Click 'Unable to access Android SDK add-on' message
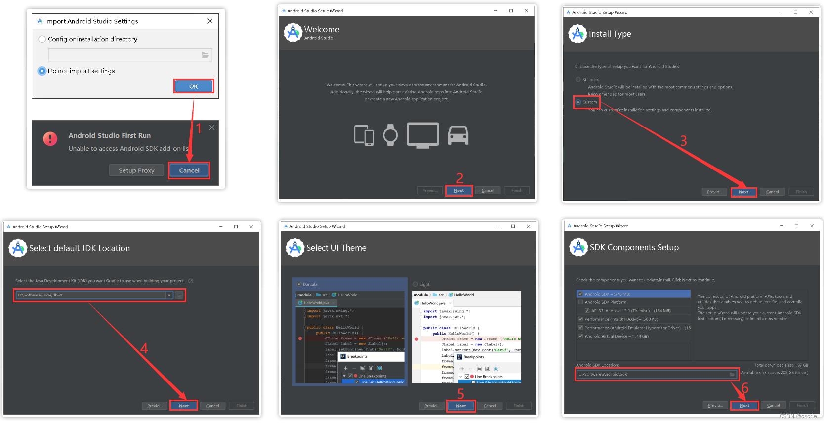The width and height of the screenshot is (824, 423). [x=128, y=149]
